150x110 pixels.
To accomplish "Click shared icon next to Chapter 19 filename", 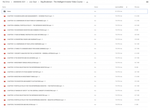I will click(53, 16).
